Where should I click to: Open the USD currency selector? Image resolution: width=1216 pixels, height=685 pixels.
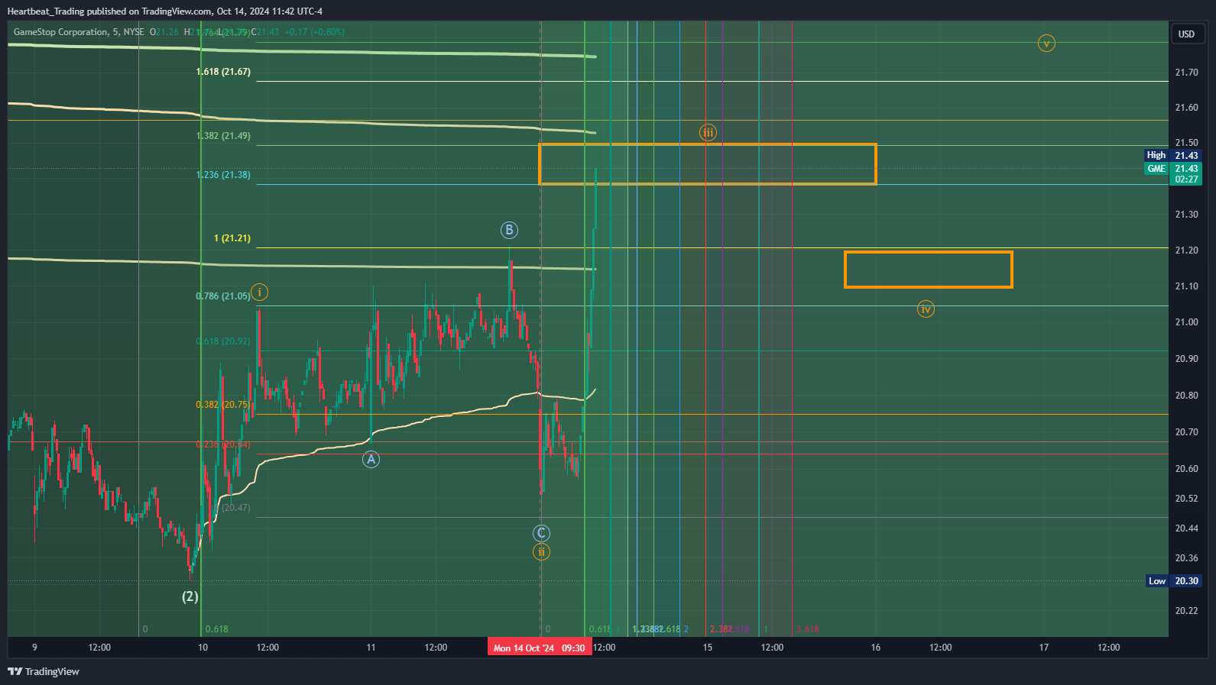coord(1186,34)
